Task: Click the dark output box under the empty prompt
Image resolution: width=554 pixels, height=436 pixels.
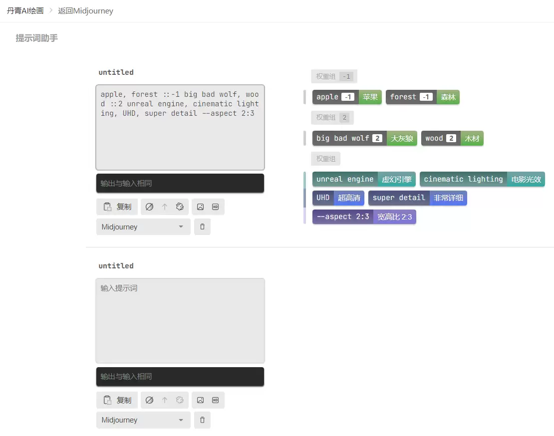Action: (x=180, y=376)
